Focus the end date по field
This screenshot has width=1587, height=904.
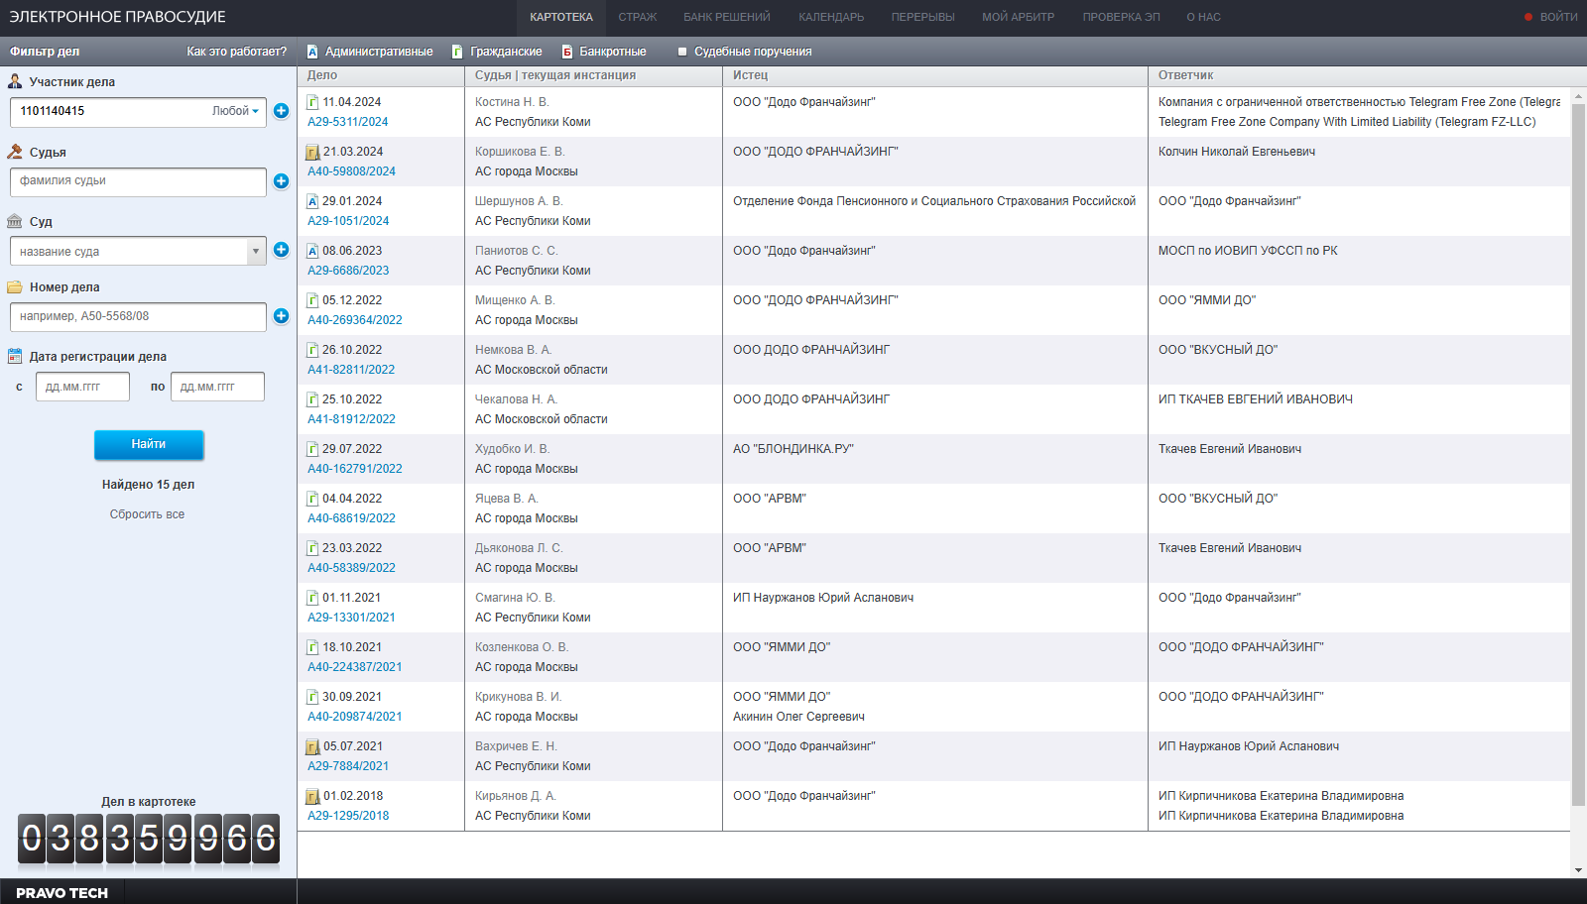click(217, 387)
